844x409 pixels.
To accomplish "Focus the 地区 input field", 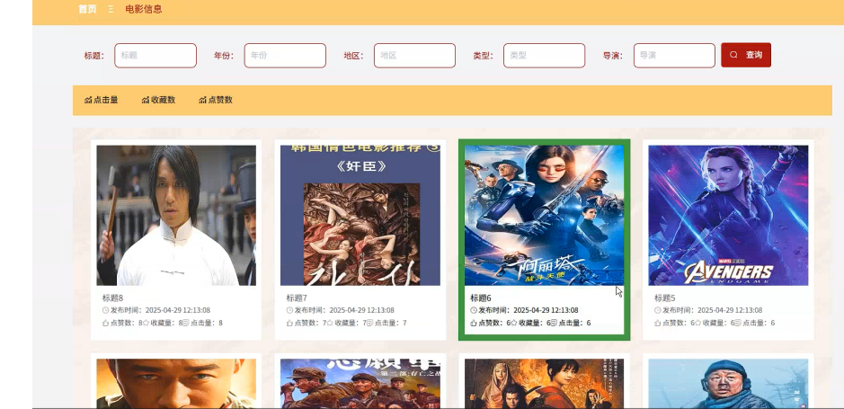I will pyautogui.click(x=415, y=56).
